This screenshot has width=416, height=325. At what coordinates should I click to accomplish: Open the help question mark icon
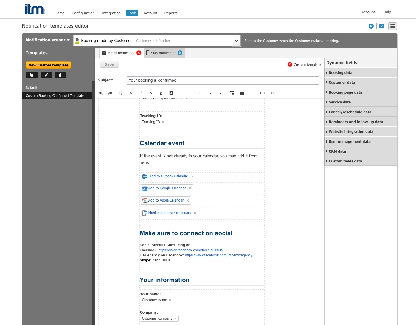381,26
